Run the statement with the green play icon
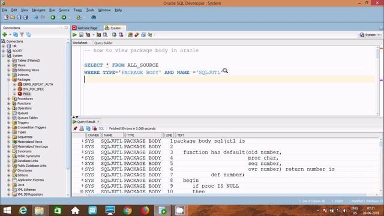Image resolution: width=384 pixels, height=216 pixels. click(x=74, y=35)
